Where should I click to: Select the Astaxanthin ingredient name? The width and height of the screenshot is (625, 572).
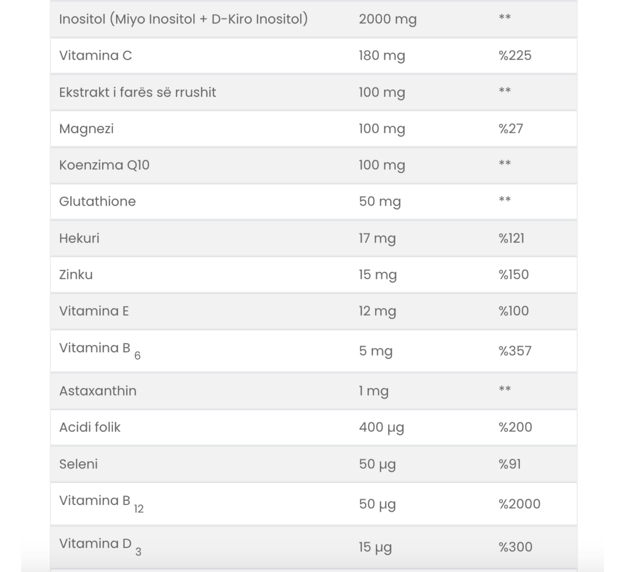(x=98, y=391)
